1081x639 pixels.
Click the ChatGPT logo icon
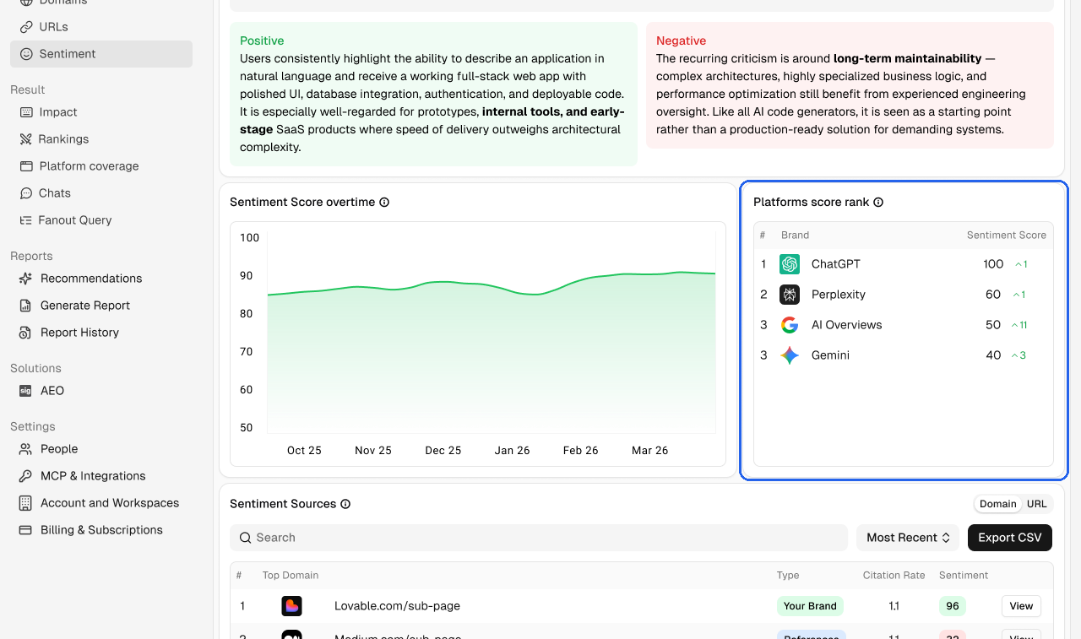[x=790, y=264]
